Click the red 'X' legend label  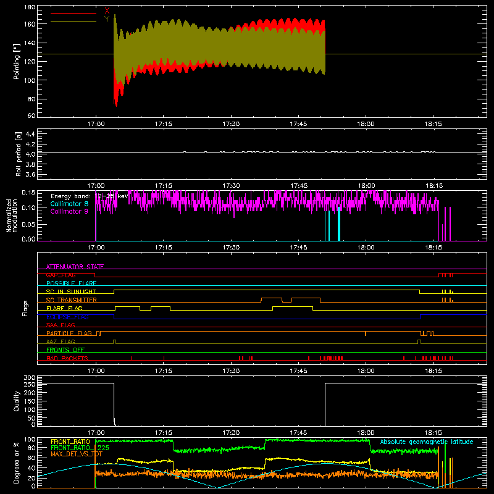pos(107,11)
